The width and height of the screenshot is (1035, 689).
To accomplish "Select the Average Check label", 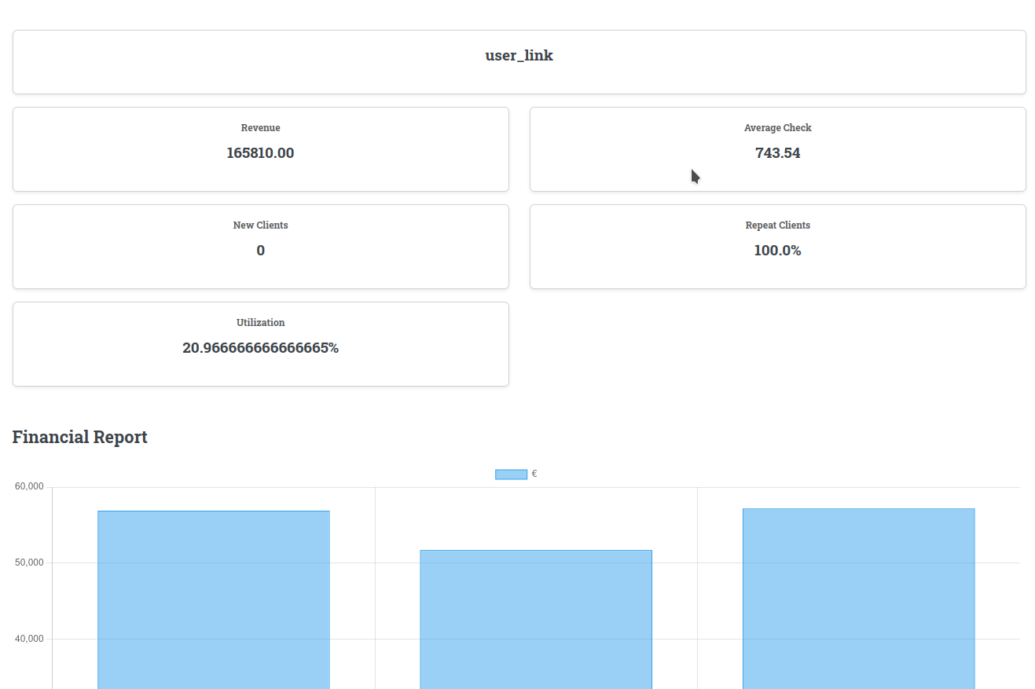I will coord(777,128).
